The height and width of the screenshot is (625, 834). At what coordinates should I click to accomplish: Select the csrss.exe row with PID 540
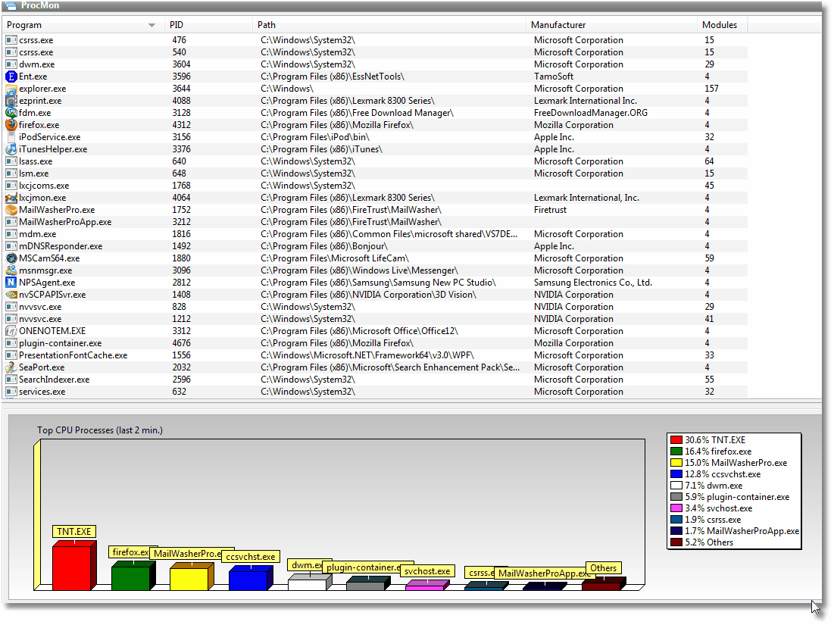375,52
